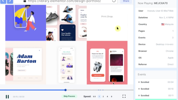Screen dimensions: 178x100
Task: Click the OS value Apple
Action: pos(170,58)
